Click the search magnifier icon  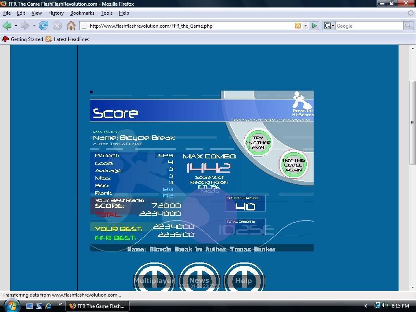click(x=408, y=26)
